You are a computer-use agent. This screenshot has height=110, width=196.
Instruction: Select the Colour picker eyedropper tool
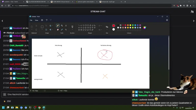pyautogui.click(x=62, y=30)
